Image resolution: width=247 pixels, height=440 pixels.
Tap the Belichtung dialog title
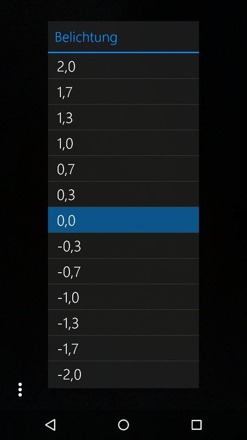coord(86,37)
